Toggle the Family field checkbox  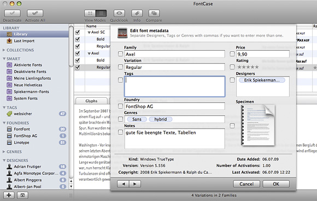tap(120, 54)
